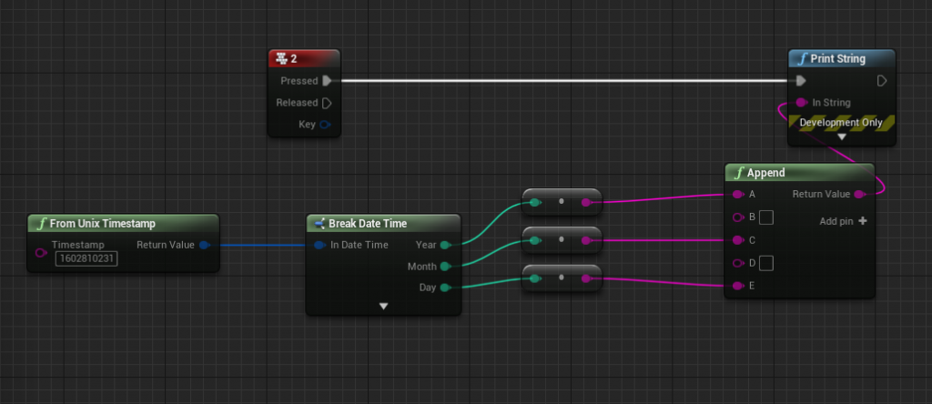Viewport: 932px width, 404px height.
Task: Click the Year output pin on Break Date Time
Action: click(444, 245)
